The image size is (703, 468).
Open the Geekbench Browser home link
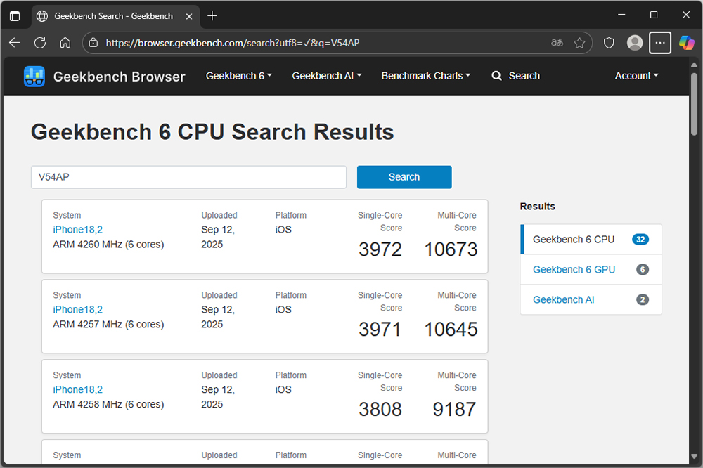tap(119, 77)
